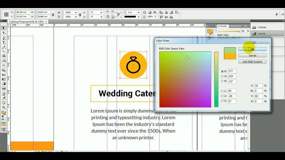The height and width of the screenshot is (160, 285).
Task: Click rotate 90 degrees clockwise icon
Action: (107, 12)
